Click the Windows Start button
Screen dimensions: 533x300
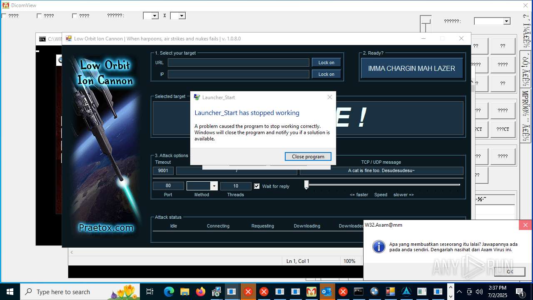coord(10,292)
